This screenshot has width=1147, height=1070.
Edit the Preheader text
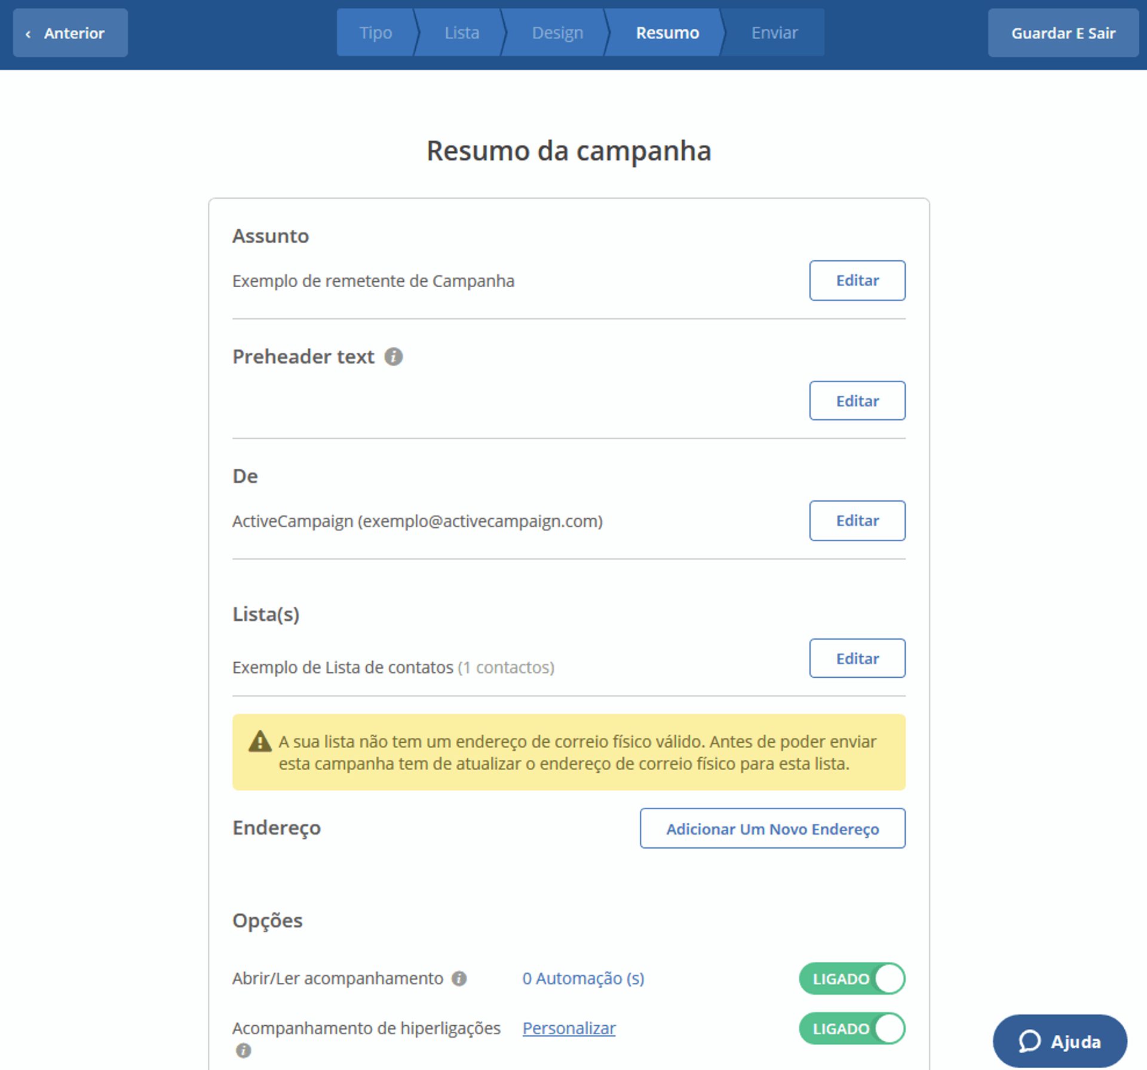[x=857, y=401]
